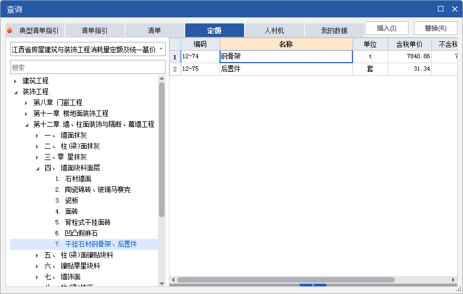Click 建筑工程 tree label
Screen dimensions: 463x294
point(35,81)
